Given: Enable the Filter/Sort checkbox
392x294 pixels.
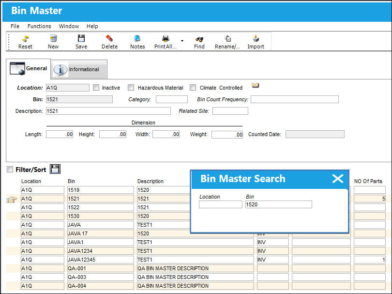Looking at the screenshot, I should [10, 170].
